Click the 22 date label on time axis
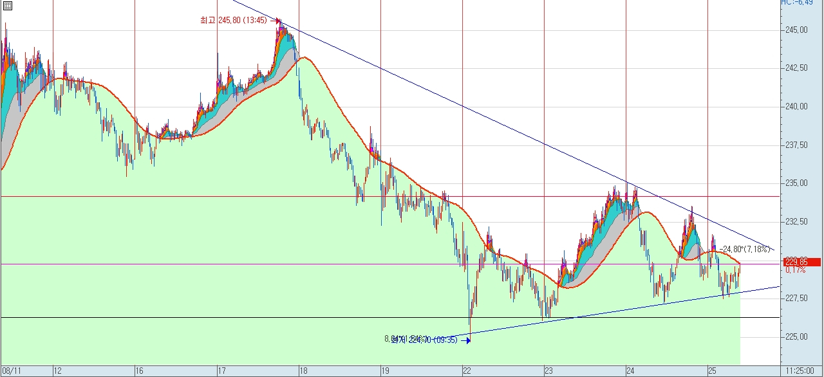 [x=467, y=371]
